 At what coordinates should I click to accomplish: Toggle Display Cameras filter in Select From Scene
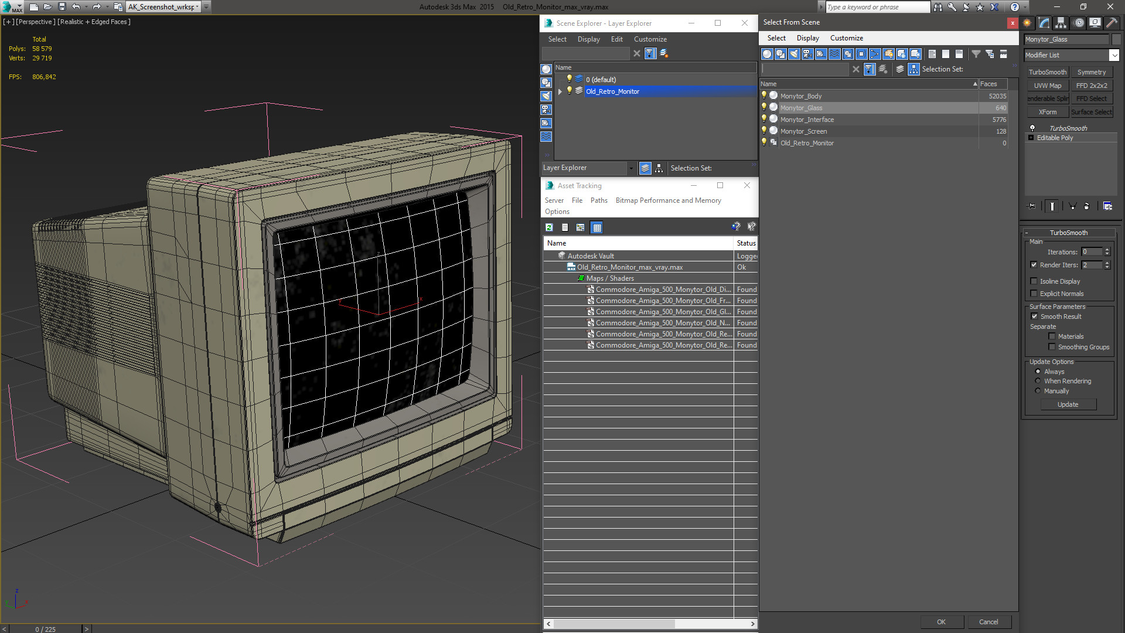point(807,54)
